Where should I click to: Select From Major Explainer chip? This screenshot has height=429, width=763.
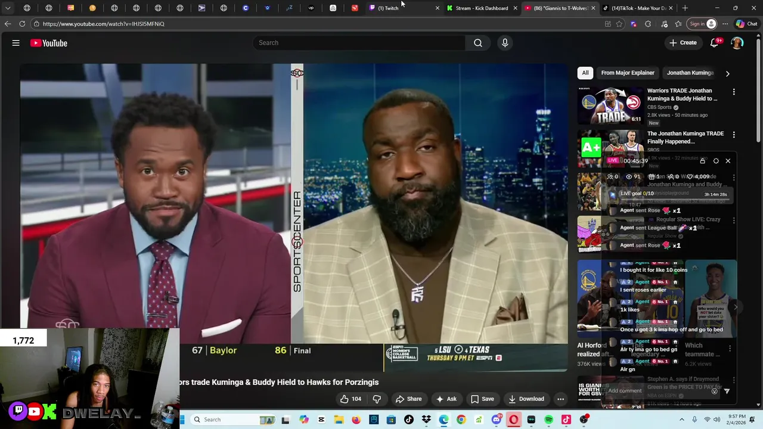[x=628, y=73]
